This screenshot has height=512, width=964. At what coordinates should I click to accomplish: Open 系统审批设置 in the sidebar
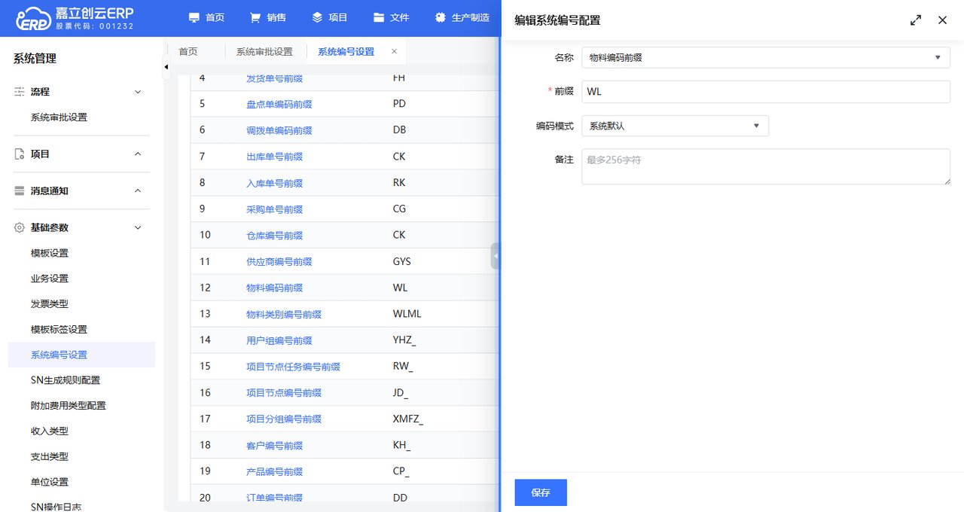(x=59, y=117)
